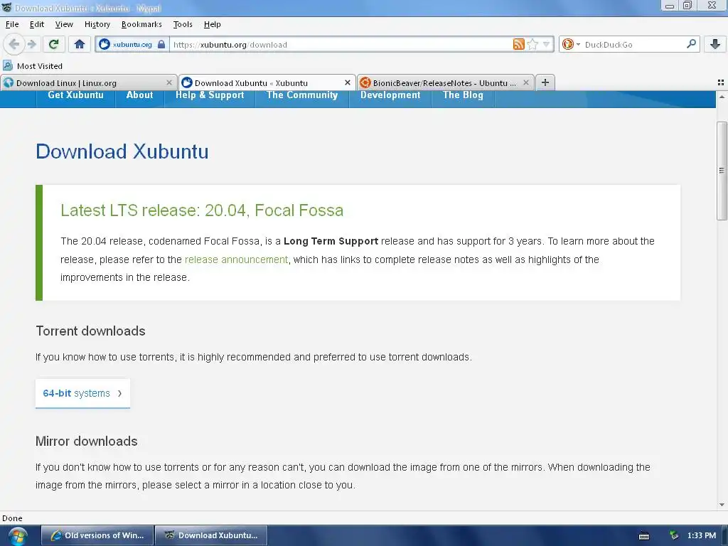Screen dimensions: 728x546
Task: Open the Most Visited bookmarks folder
Action: (33, 66)
